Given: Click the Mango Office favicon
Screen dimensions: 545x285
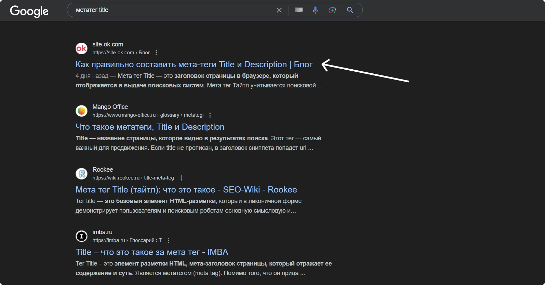Looking at the screenshot, I should [81, 111].
